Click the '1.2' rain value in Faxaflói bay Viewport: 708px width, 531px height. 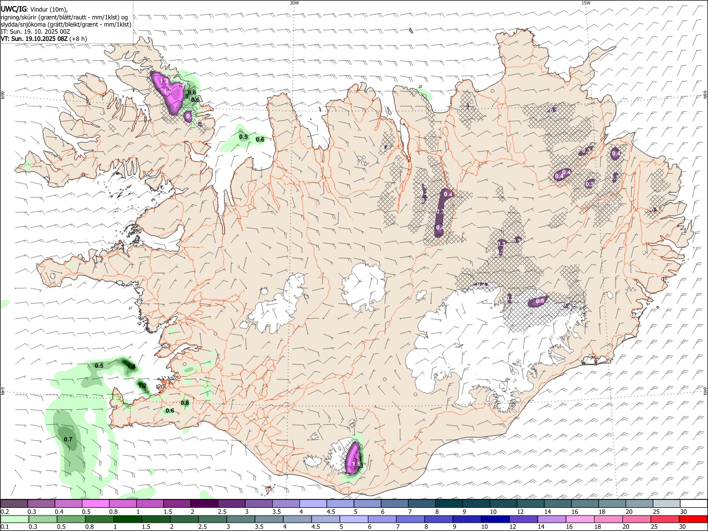pyautogui.click(x=142, y=385)
